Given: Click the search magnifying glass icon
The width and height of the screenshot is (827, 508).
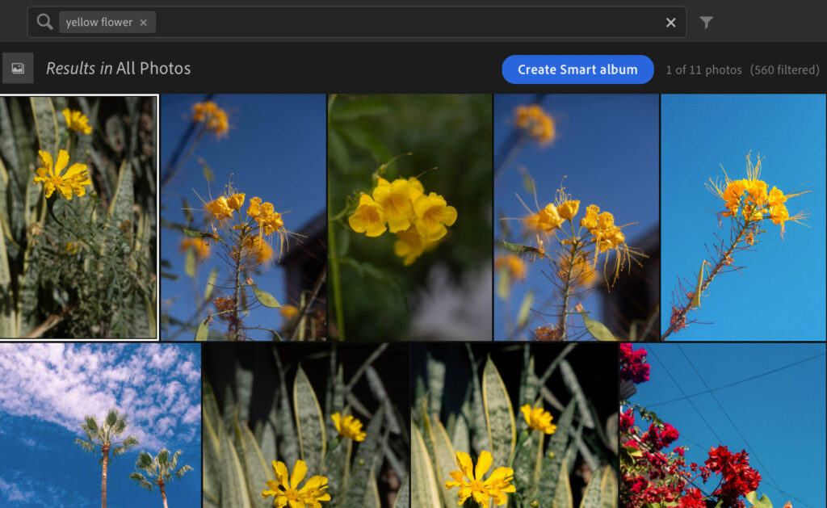Looking at the screenshot, I should point(44,22).
